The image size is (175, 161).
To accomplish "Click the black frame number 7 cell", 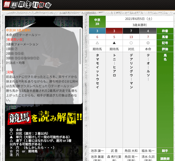I will click(131, 31).
